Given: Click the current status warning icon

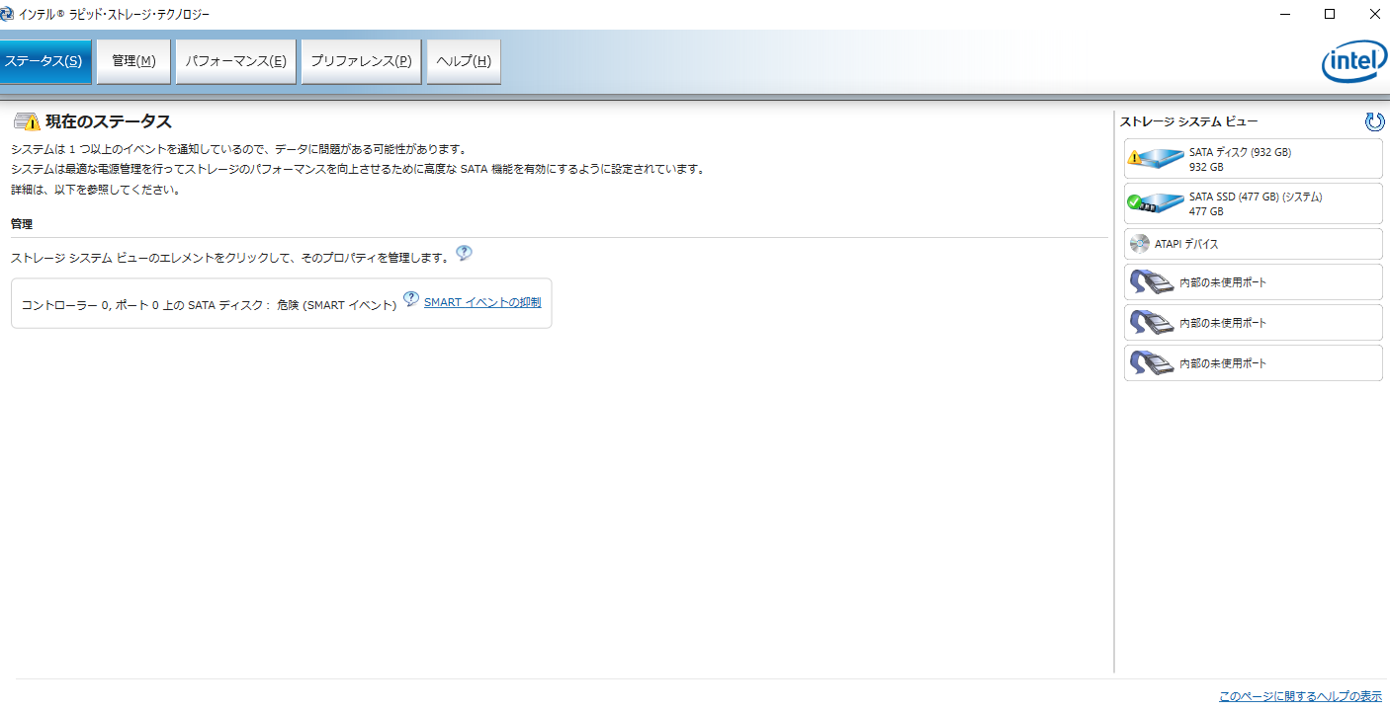Looking at the screenshot, I should pos(27,122).
